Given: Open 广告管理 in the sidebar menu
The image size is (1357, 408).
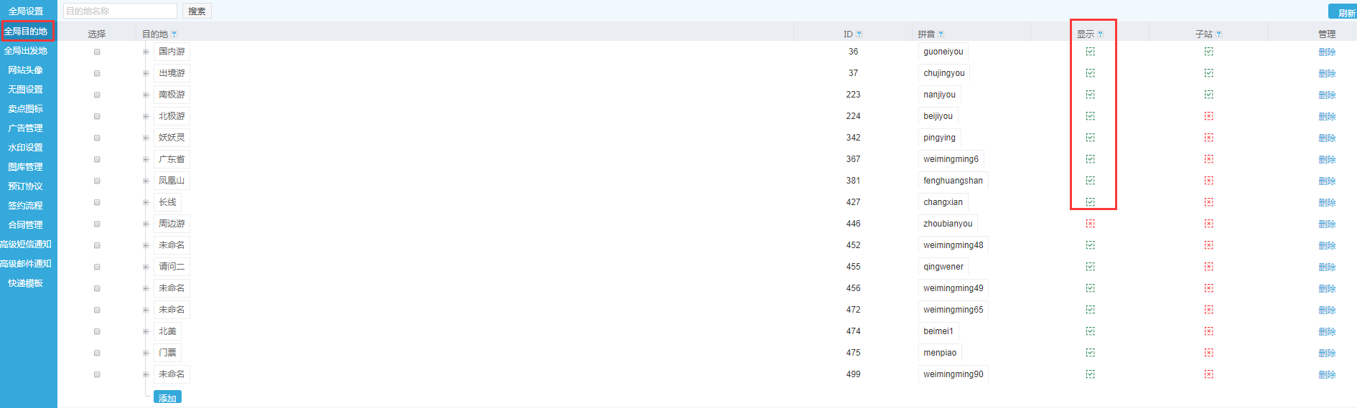Looking at the screenshot, I should [26, 128].
